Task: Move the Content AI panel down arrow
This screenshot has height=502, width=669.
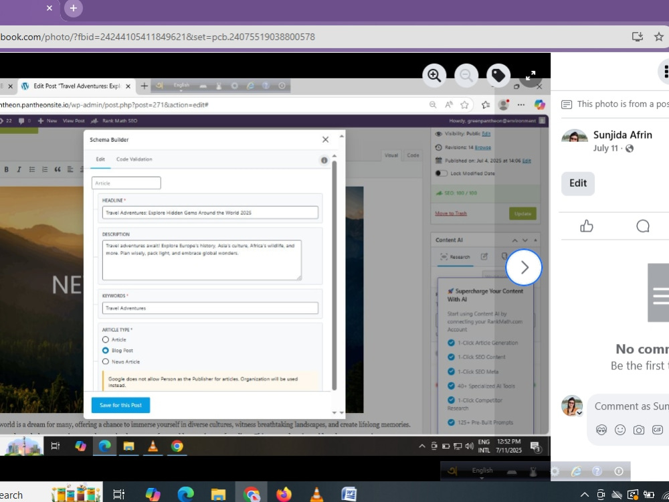Action: pyautogui.click(x=524, y=240)
